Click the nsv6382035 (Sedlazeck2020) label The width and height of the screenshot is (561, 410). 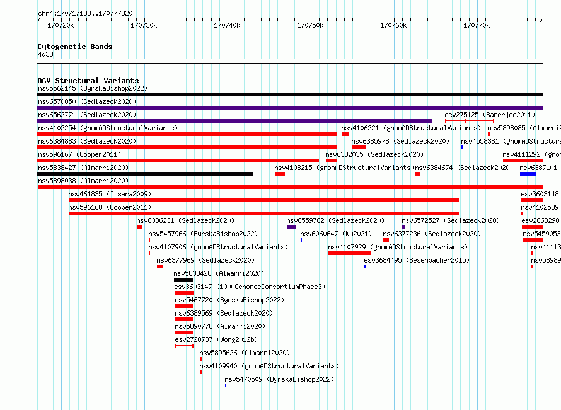374,154
